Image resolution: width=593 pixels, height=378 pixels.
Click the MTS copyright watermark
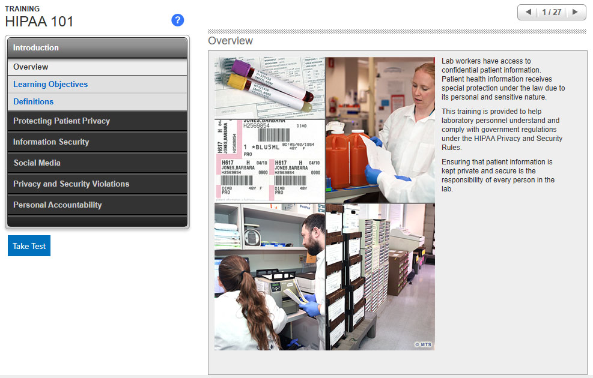click(x=423, y=344)
